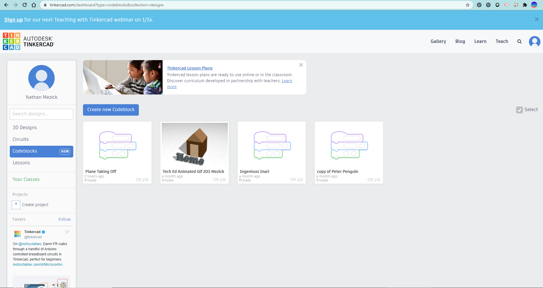Image resolution: width=543 pixels, height=288 pixels.
Task: Click the Search designs input field
Action: pyautogui.click(x=42, y=114)
